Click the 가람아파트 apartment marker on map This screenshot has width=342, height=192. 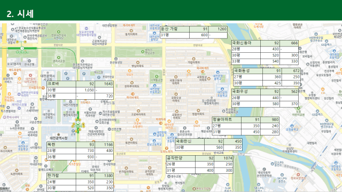point(193,59)
